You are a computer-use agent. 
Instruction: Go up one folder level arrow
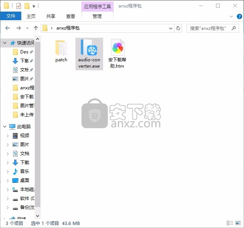(36, 28)
